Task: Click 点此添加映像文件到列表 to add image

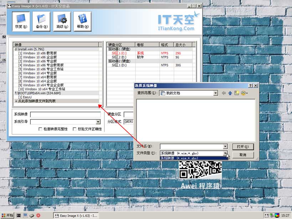Action: [x=56, y=101]
